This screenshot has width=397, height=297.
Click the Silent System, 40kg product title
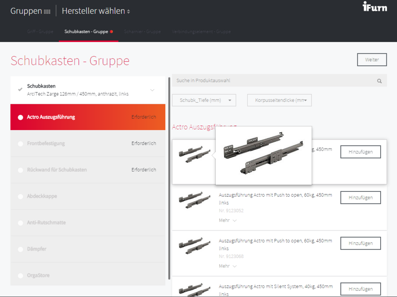click(276, 290)
